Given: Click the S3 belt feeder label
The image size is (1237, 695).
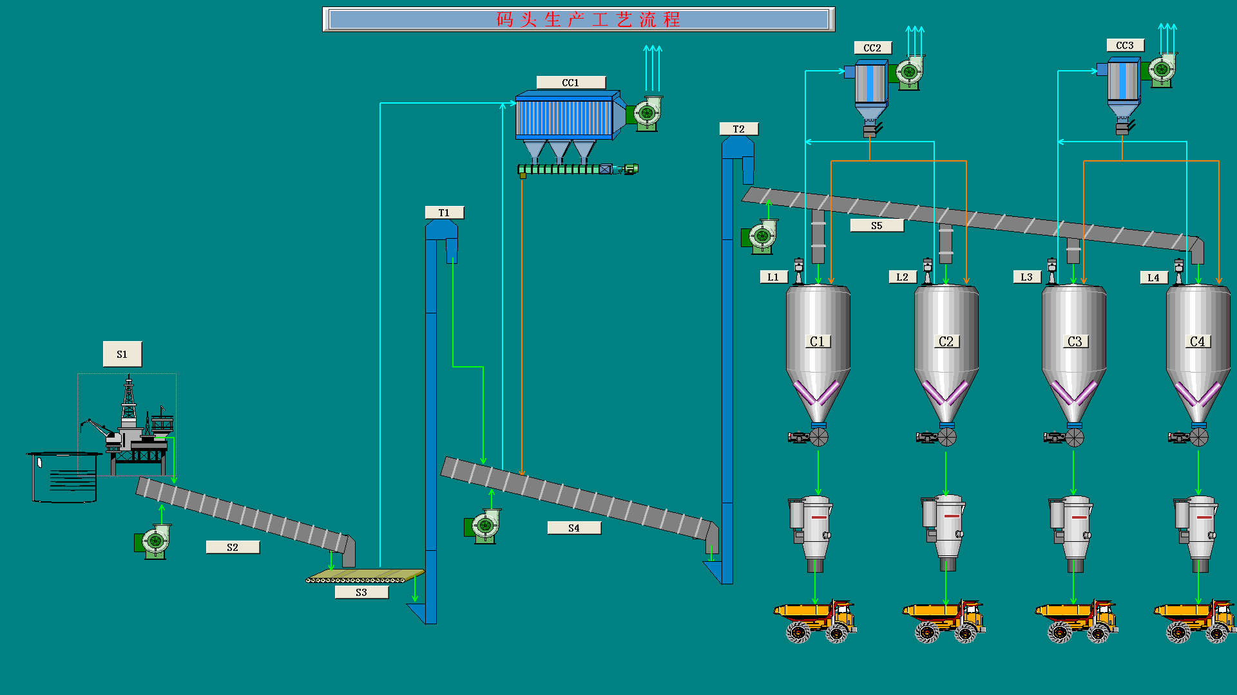Looking at the screenshot, I should pos(361,592).
